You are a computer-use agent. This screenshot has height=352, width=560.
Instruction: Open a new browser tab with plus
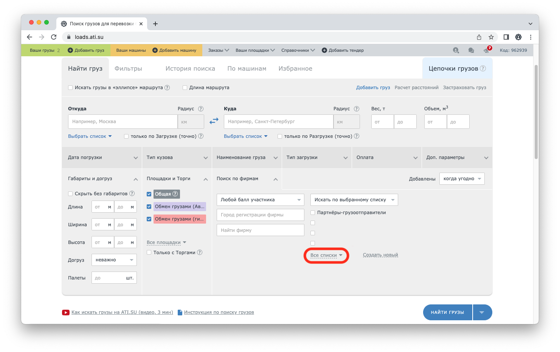coord(155,24)
